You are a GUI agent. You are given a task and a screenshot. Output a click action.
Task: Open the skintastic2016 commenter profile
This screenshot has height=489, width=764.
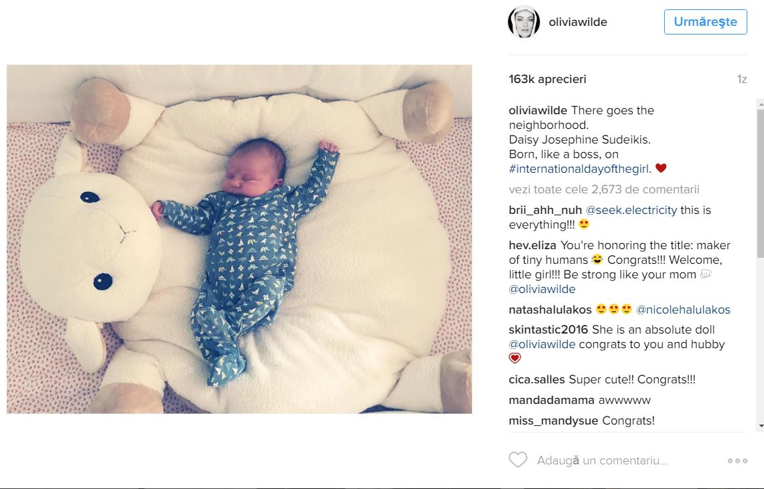[x=548, y=330]
